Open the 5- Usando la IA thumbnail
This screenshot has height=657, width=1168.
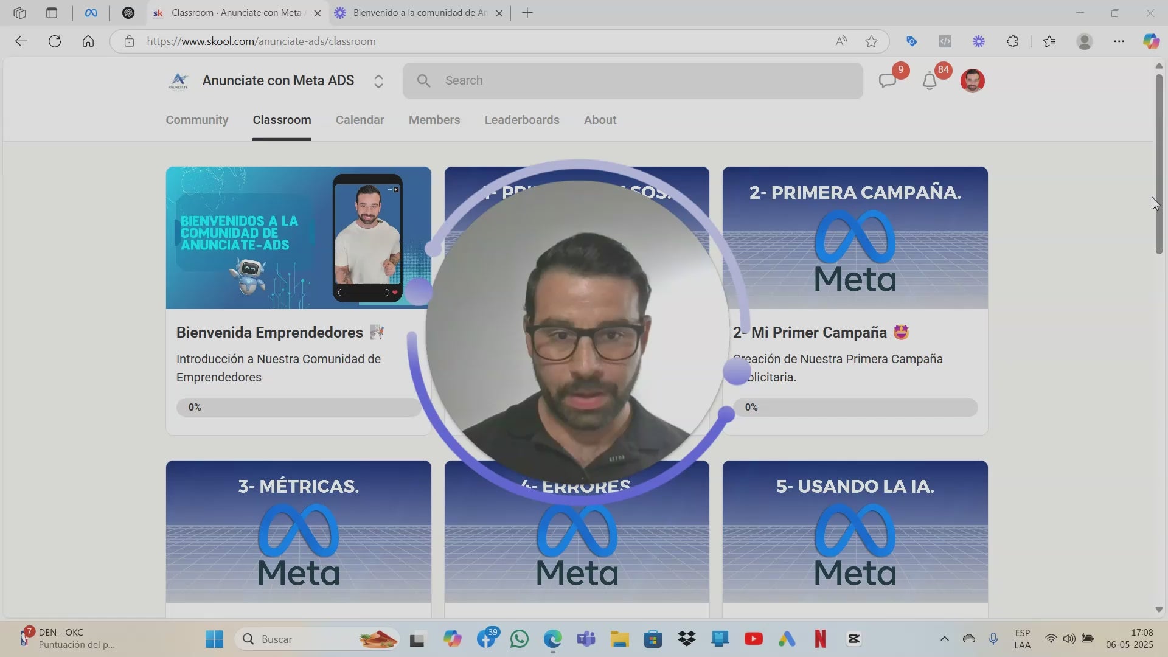coord(855,532)
